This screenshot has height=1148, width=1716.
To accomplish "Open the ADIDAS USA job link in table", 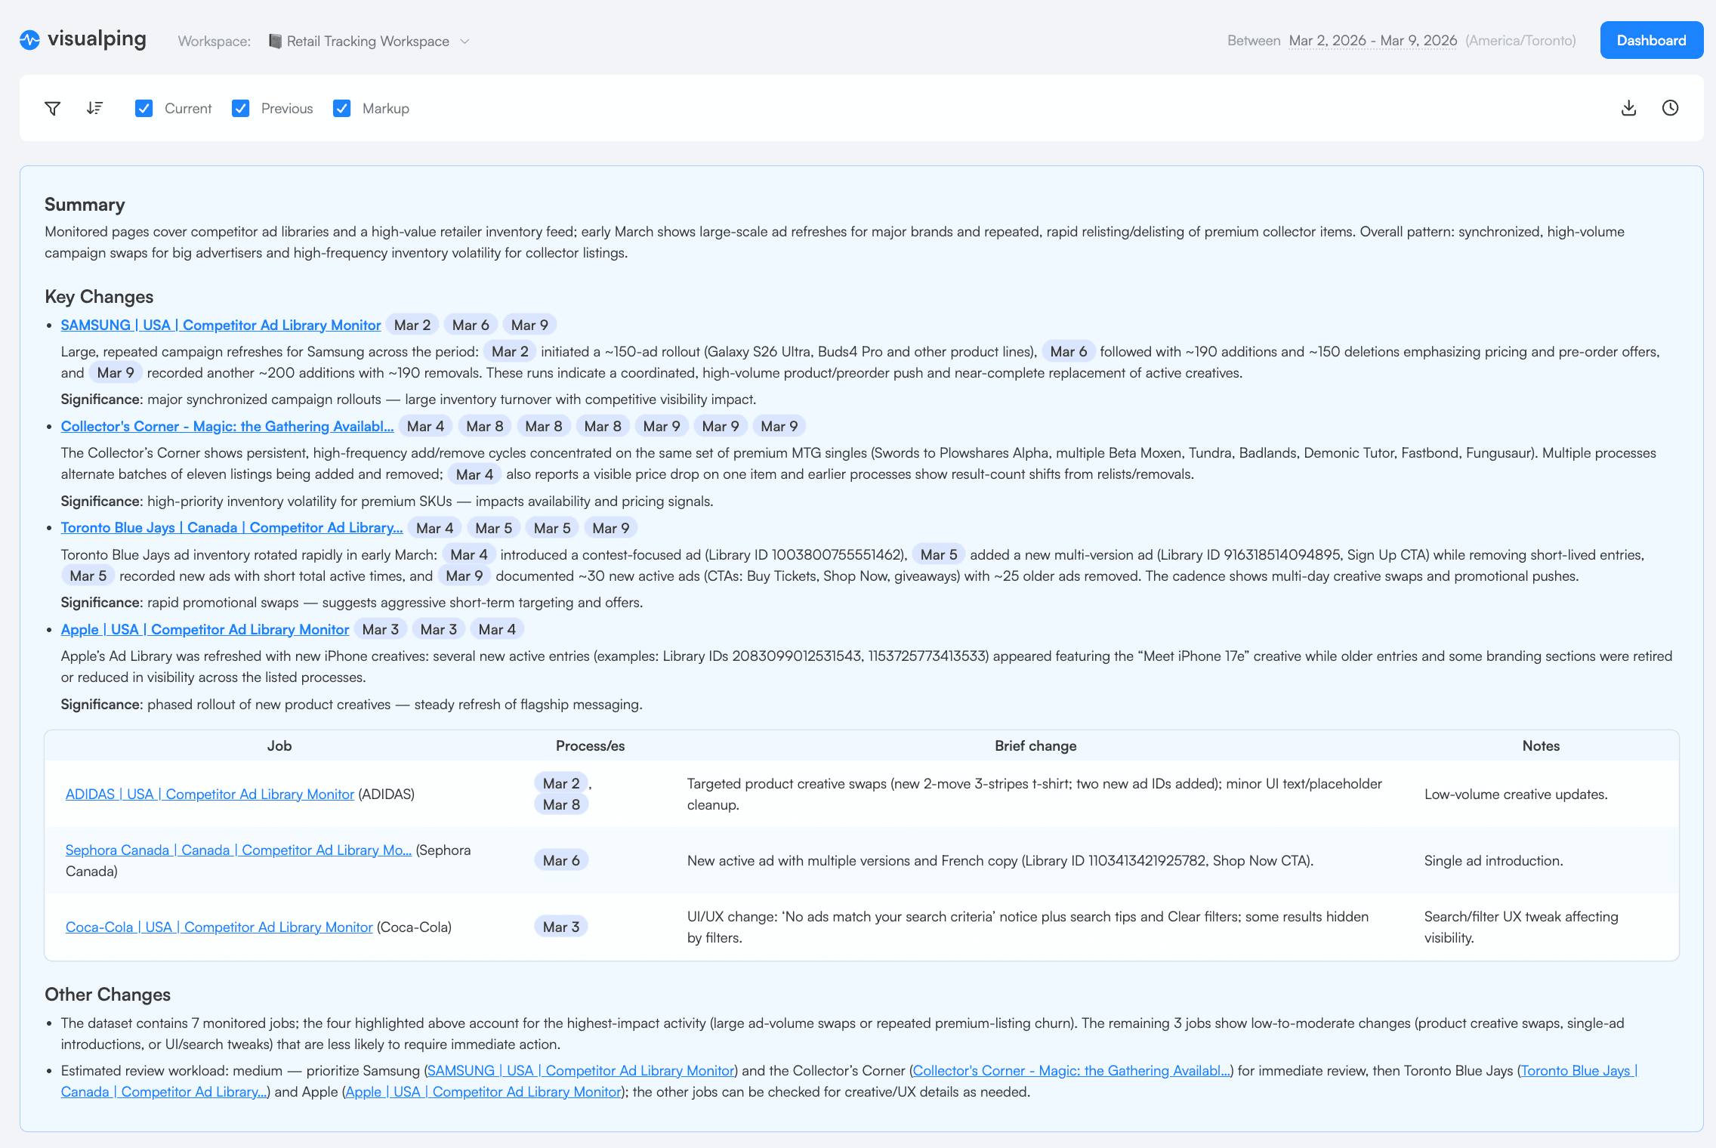I will coord(208,794).
